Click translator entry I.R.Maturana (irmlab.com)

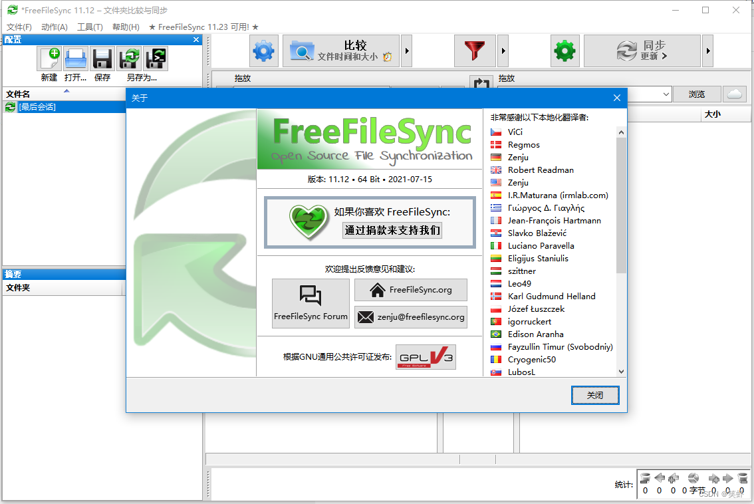click(x=558, y=195)
